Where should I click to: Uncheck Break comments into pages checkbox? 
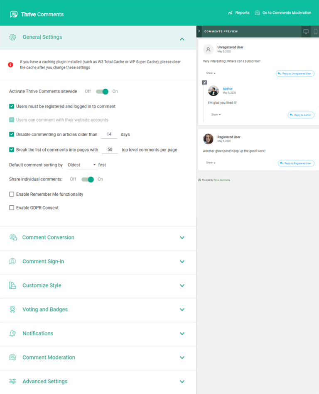coord(12,150)
